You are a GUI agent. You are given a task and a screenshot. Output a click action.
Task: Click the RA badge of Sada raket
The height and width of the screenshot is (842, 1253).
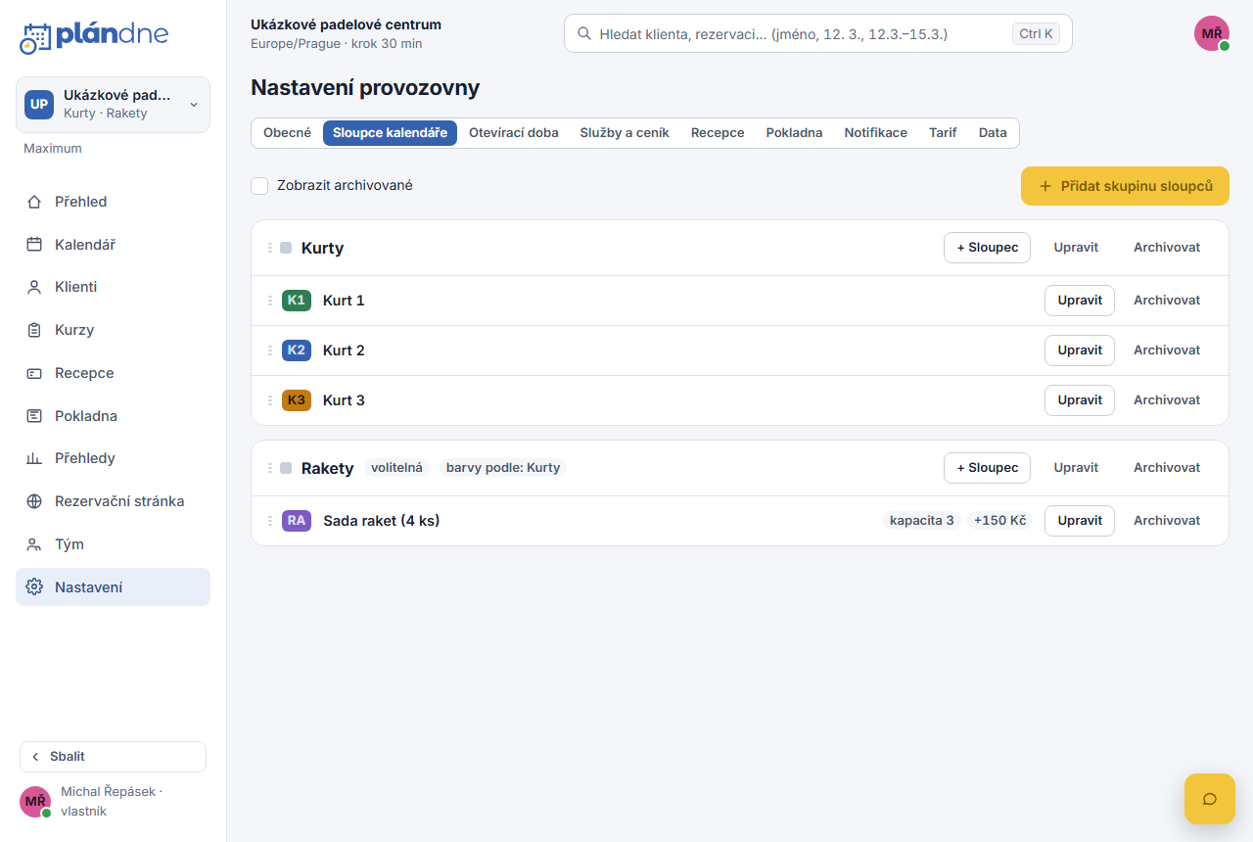[297, 521]
